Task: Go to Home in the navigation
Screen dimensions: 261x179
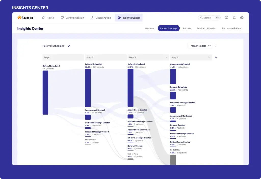Action: pos(48,18)
